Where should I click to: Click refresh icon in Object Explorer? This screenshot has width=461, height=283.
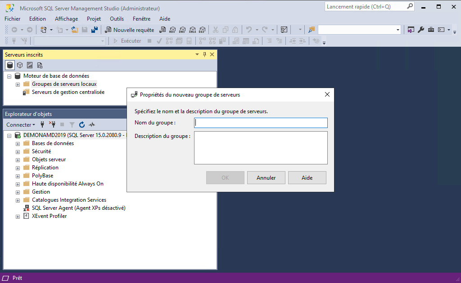tap(82, 124)
